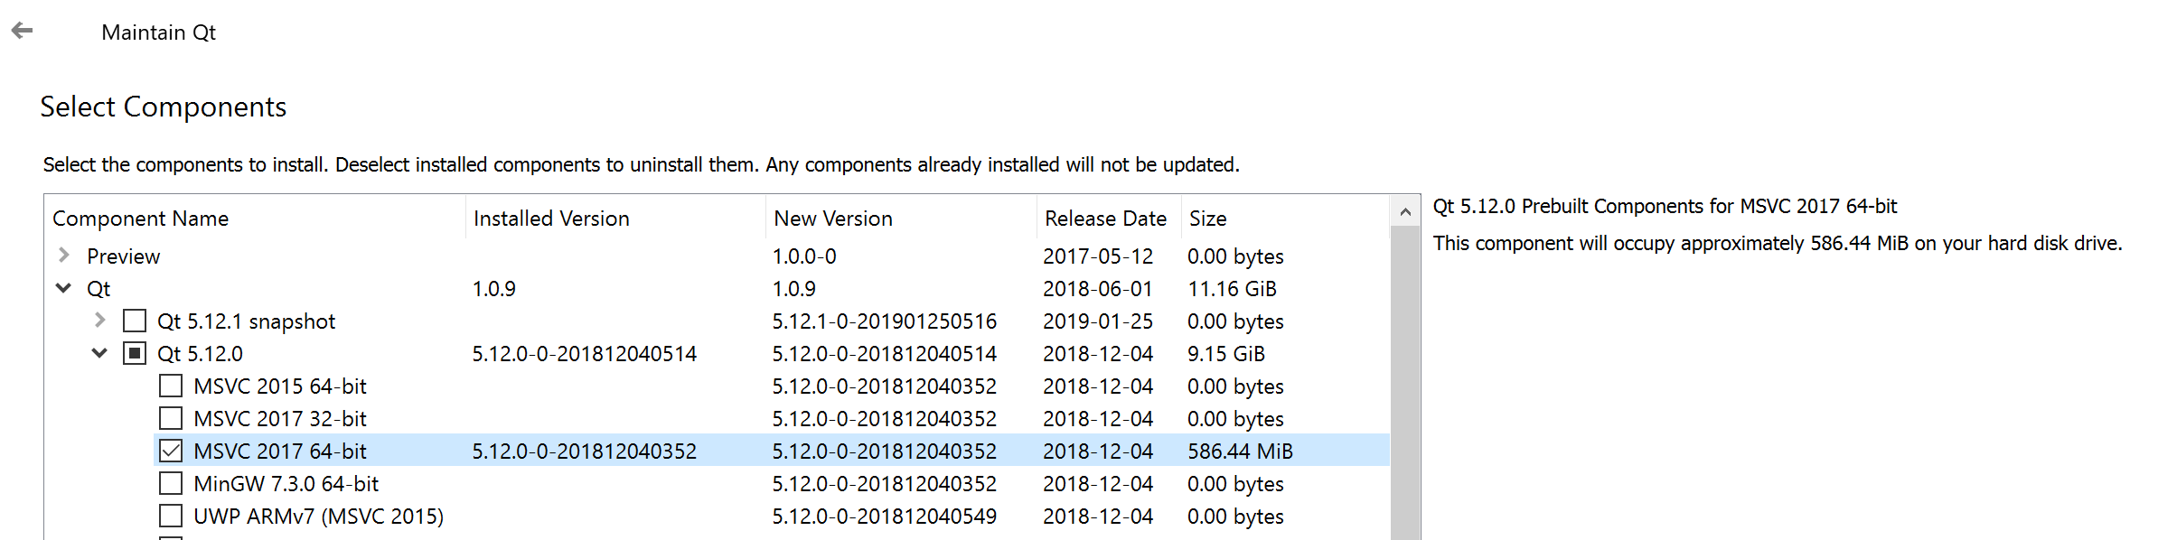
Task: Click the back arrow icon
Action: pyautogui.click(x=22, y=31)
